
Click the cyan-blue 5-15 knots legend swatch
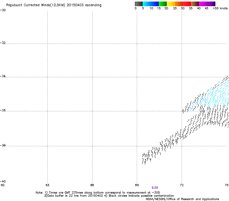pos(151,4)
